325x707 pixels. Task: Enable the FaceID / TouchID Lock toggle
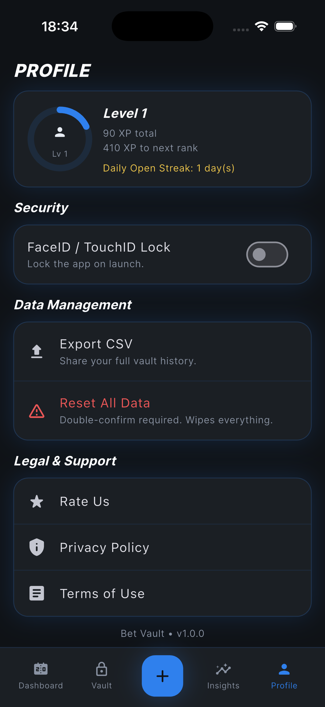[267, 254]
